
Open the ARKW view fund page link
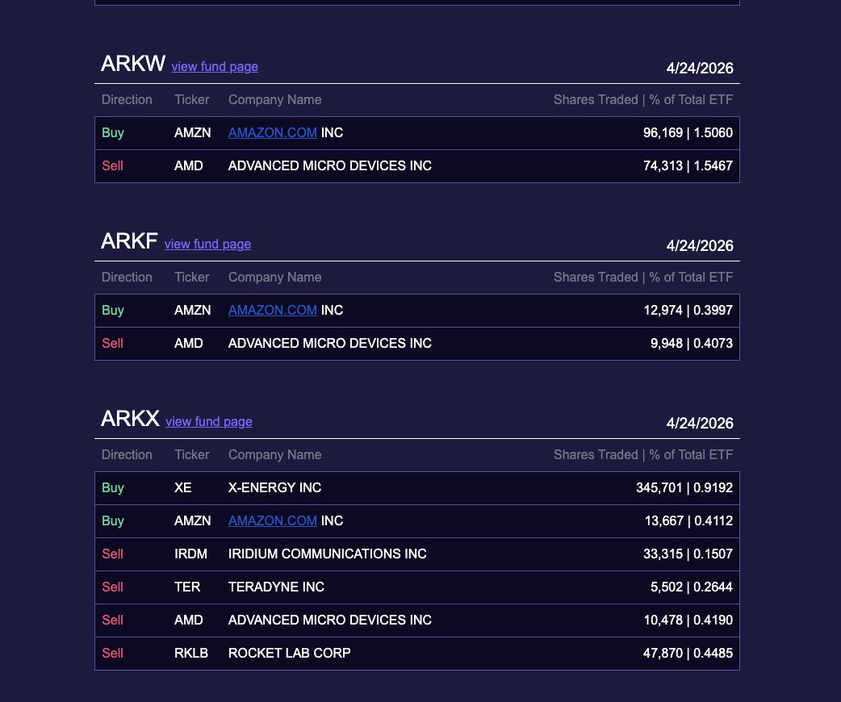(x=215, y=67)
